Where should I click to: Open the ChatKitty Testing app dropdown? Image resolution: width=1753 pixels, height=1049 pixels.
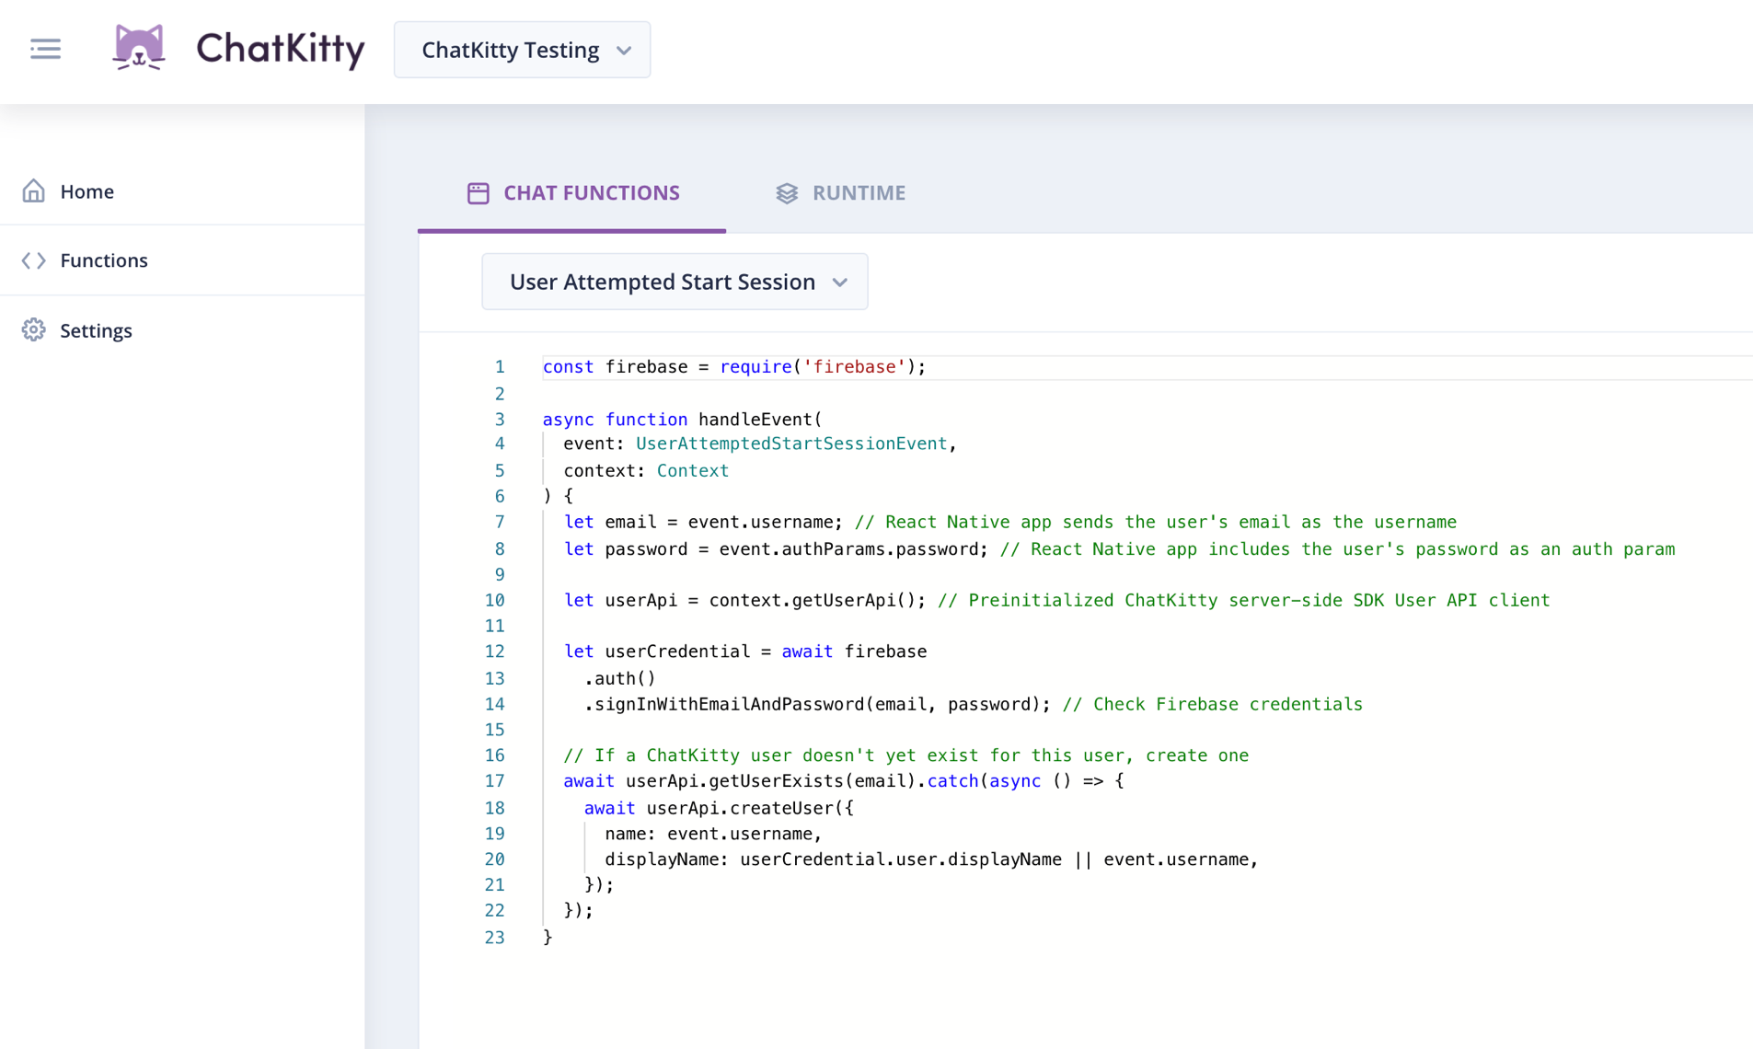point(522,50)
